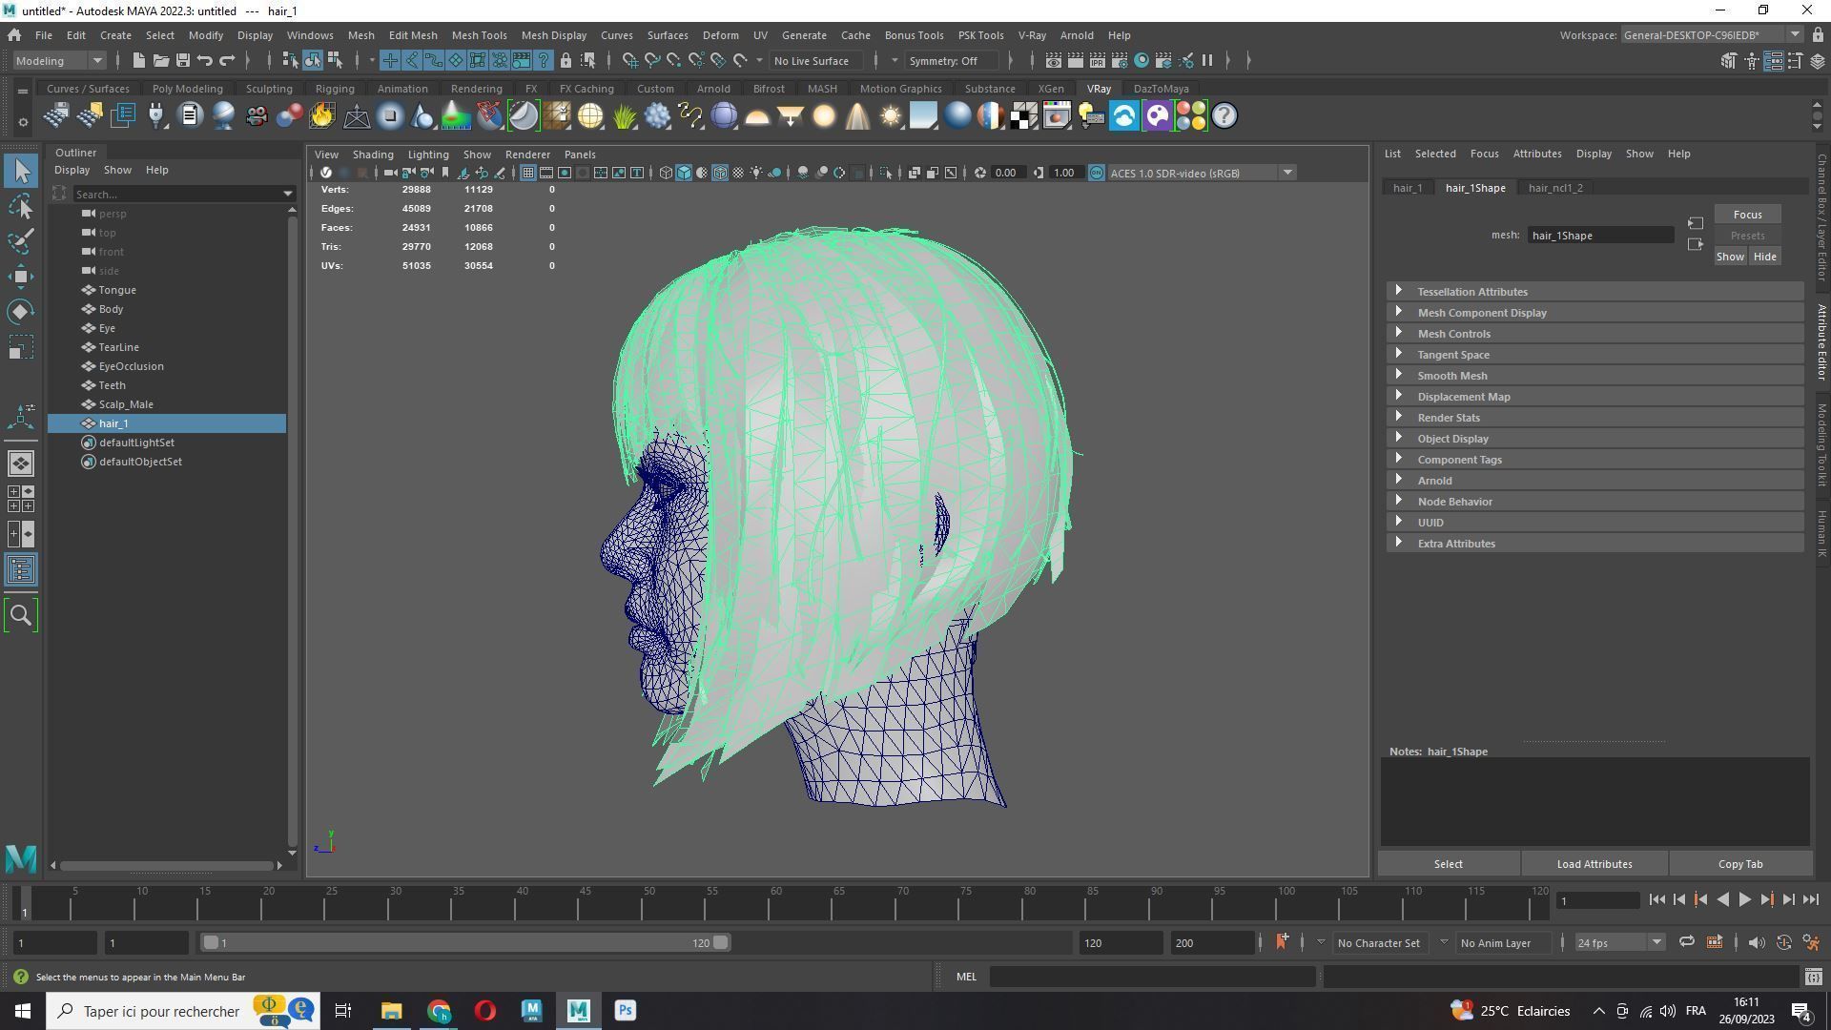
Task: Click the checker texture shelf icon
Action: (1024, 116)
